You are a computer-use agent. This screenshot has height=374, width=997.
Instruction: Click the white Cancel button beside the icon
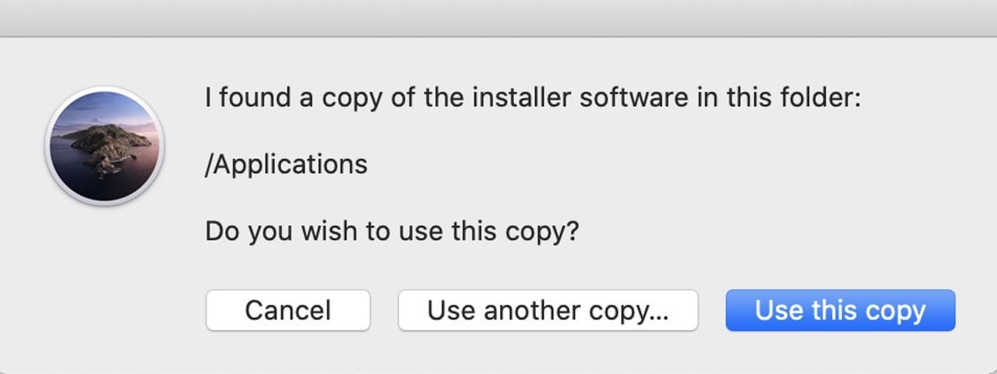coord(287,310)
